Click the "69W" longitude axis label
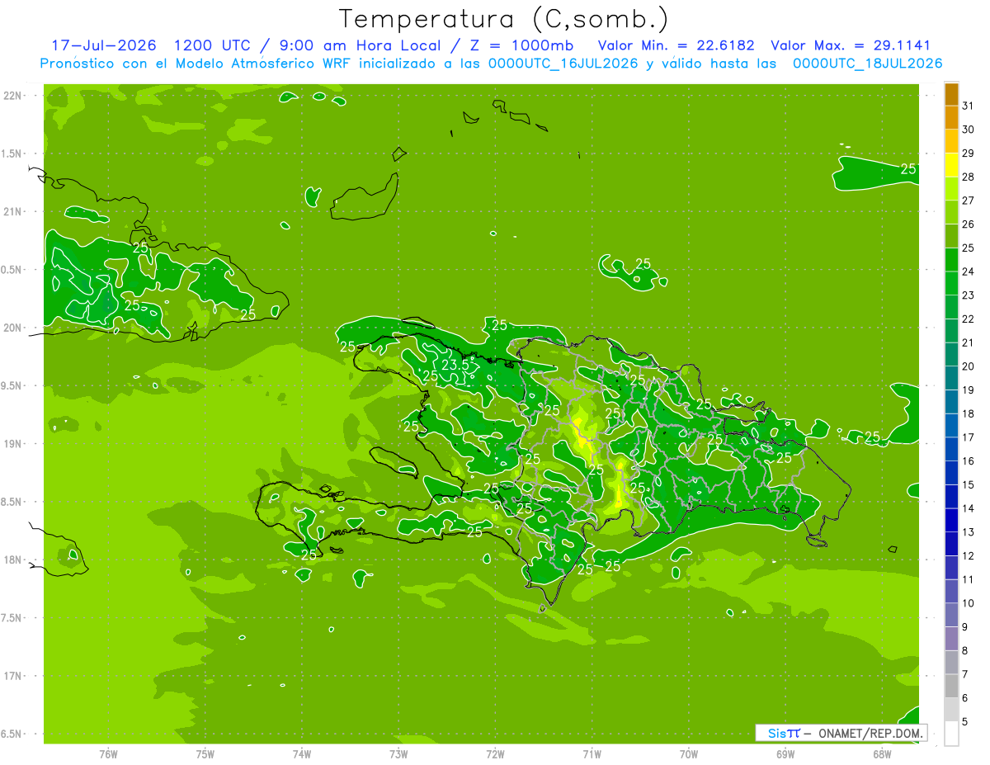This screenshot has width=990, height=765. pos(785,753)
